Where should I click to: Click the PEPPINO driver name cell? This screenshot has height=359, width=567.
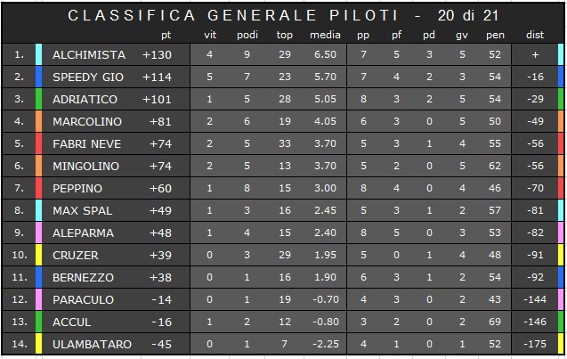pyautogui.click(x=77, y=189)
